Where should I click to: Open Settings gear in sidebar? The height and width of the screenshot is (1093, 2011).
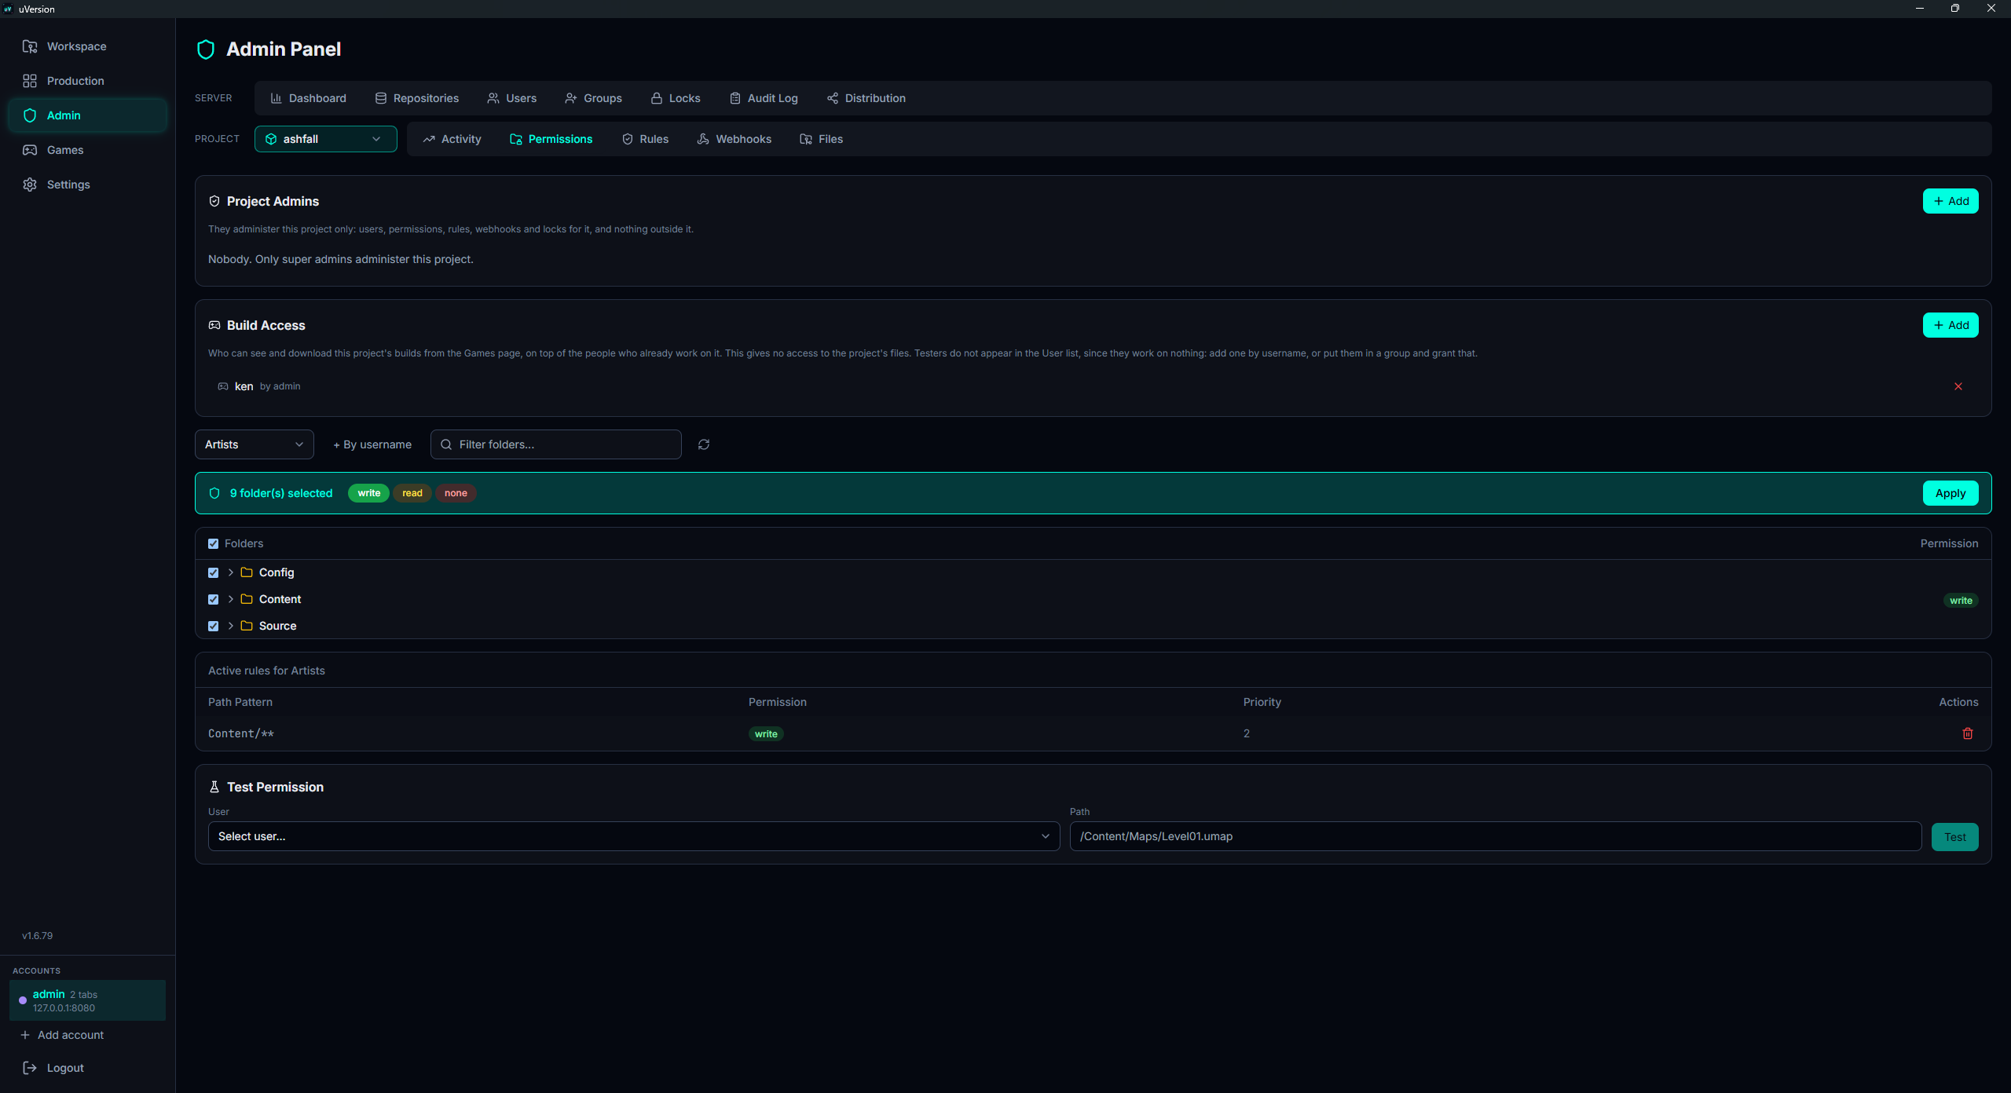tap(87, 185)
